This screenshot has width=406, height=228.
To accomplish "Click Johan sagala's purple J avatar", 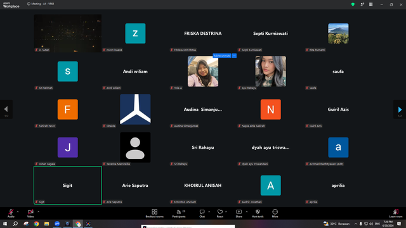I will click(x=68, y=148).
